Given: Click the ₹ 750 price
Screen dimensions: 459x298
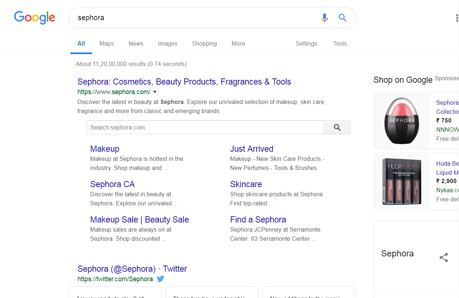Looking at the screenshot, I should click(444, 120).
